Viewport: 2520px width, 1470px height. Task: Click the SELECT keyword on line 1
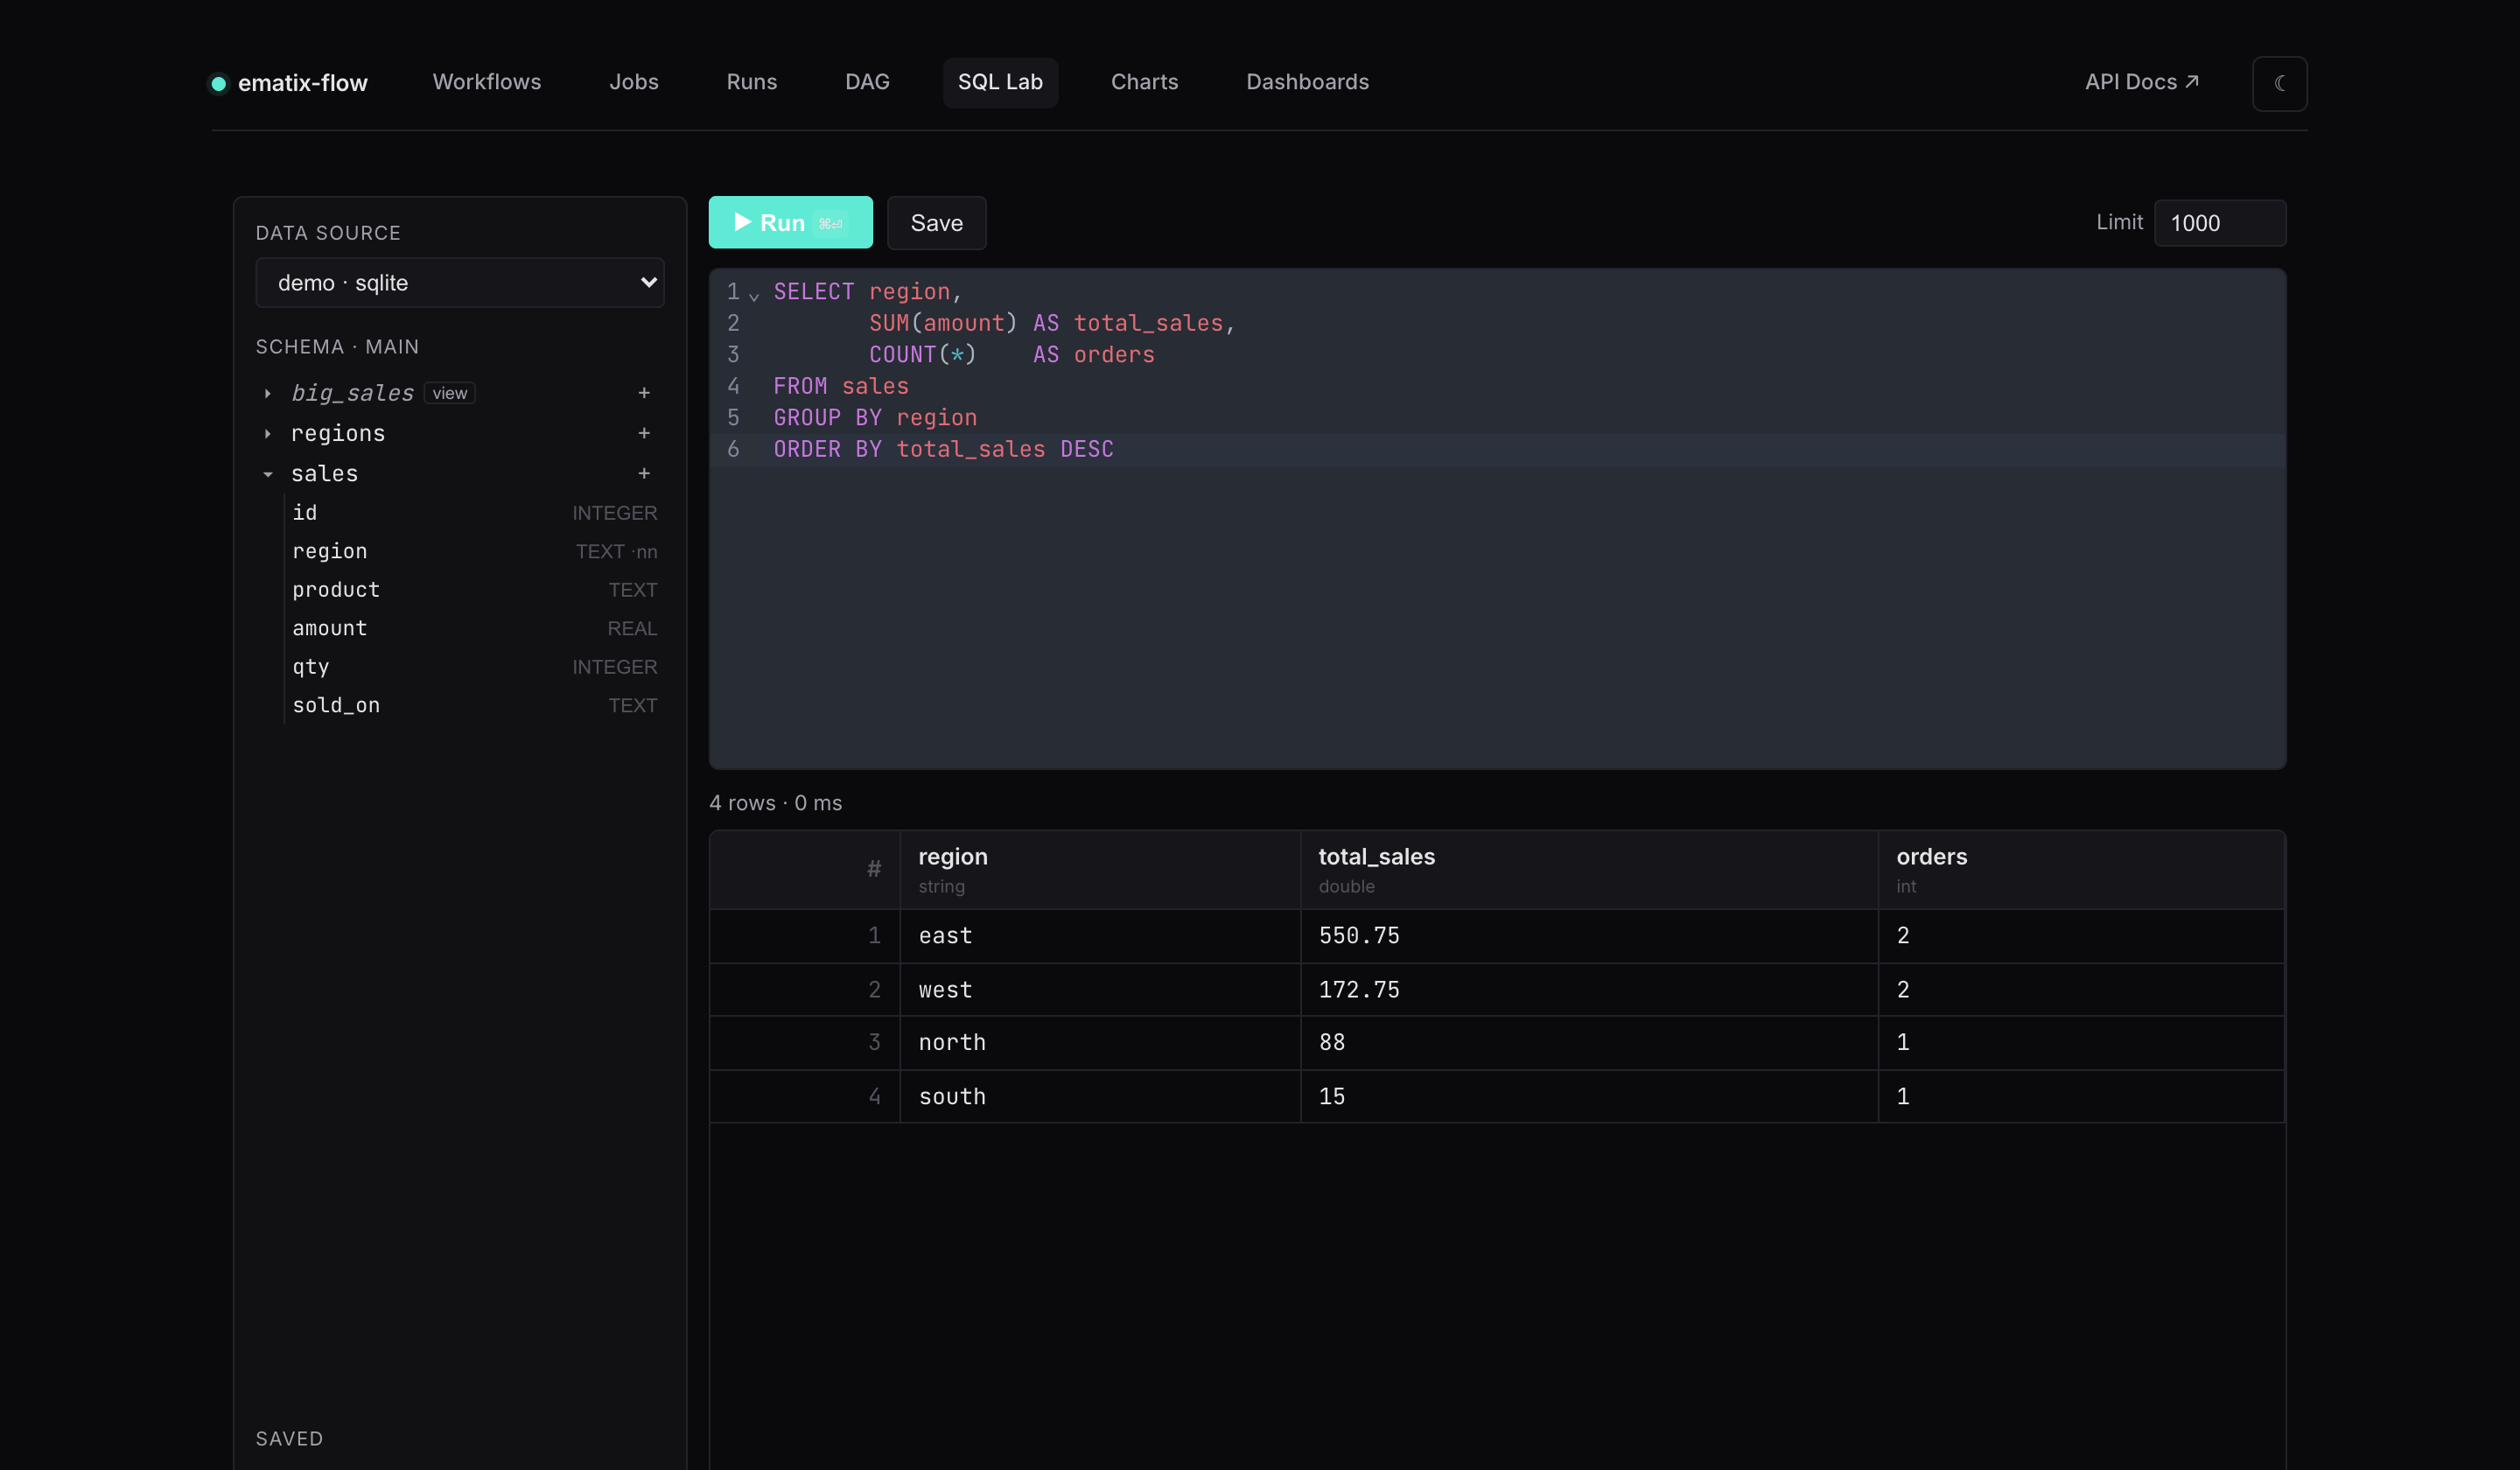(x=814, y=291)
